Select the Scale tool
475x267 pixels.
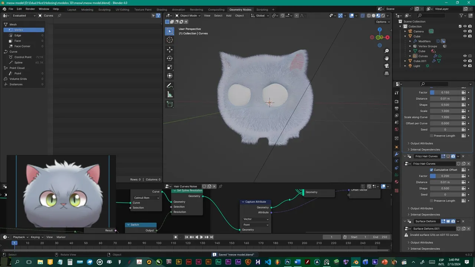(x=170, y=67)
